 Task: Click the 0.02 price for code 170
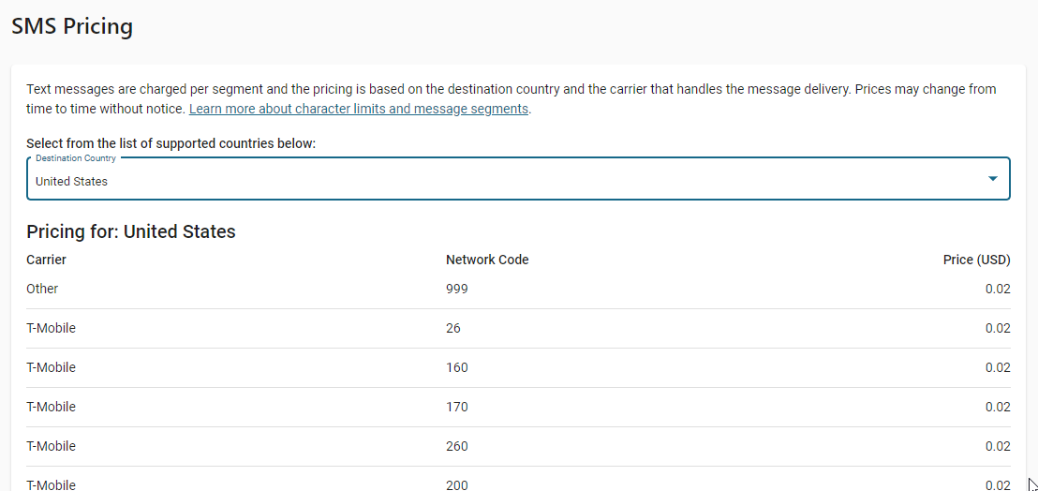998,407
